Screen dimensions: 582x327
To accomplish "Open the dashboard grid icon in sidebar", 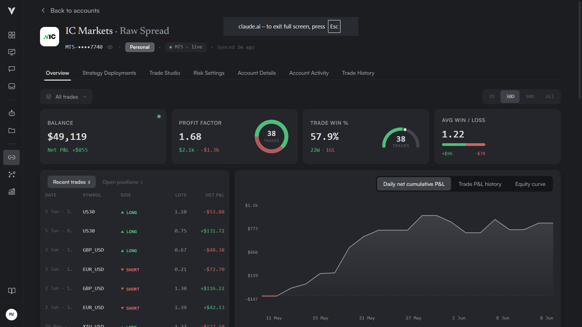I will pos(12,35).
